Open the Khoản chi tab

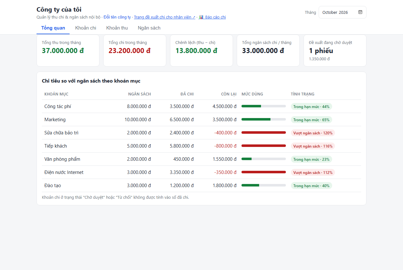coord(86,28)
